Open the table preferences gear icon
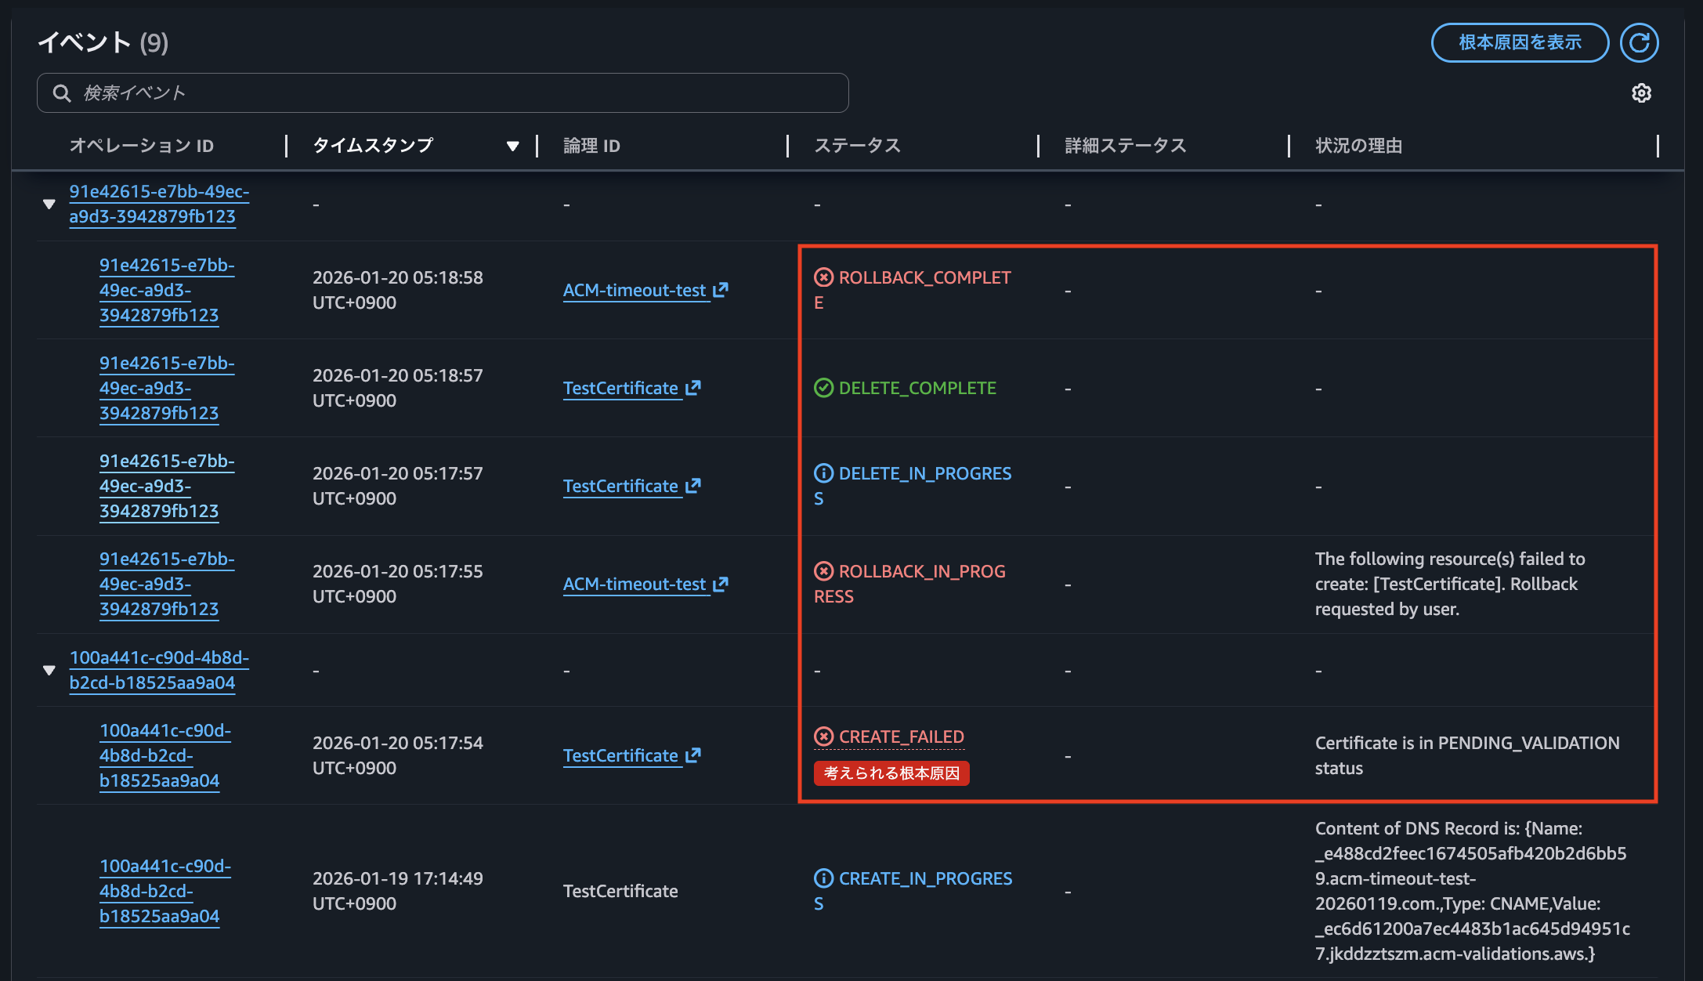The image size is (1703, 981). coord(1641,93)
